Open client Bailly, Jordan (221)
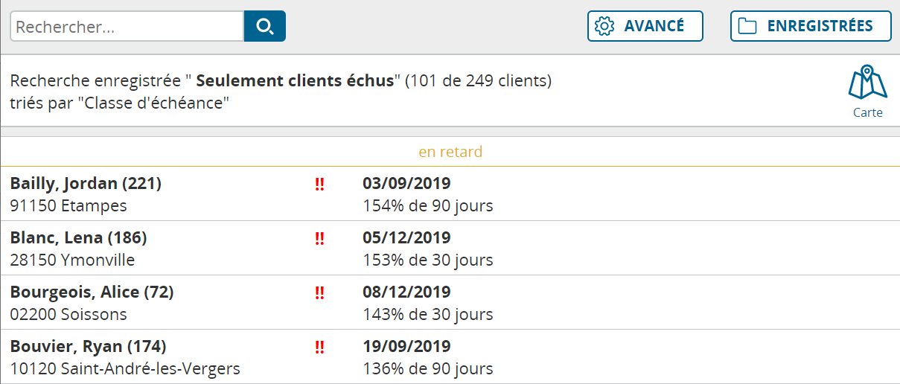900x384 pixels. point(450,193)
